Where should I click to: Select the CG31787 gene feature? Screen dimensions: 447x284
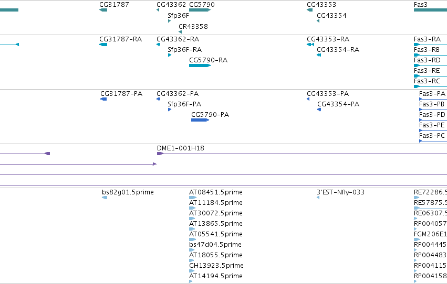(x=103, y=10)
